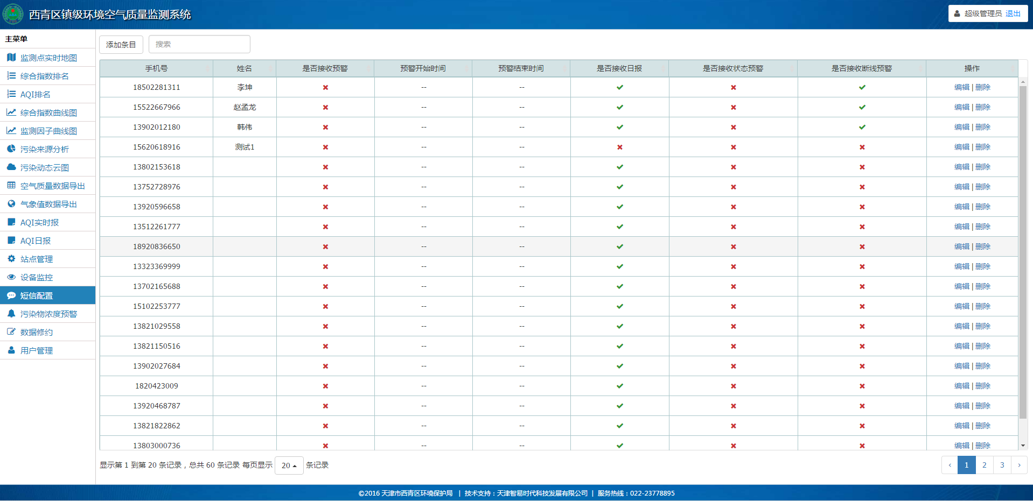
Task: Select 数据修约 in the main menu
Action: point(37,332)
